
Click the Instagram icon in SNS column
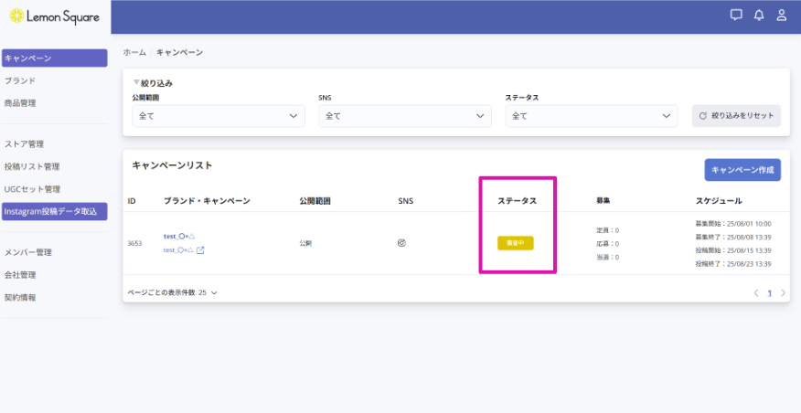tap(401, 243)
